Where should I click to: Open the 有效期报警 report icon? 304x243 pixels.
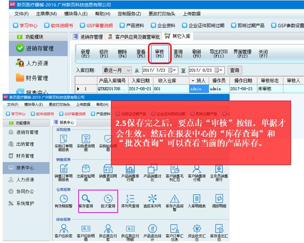pyautogui.click(x=64, y=199)
